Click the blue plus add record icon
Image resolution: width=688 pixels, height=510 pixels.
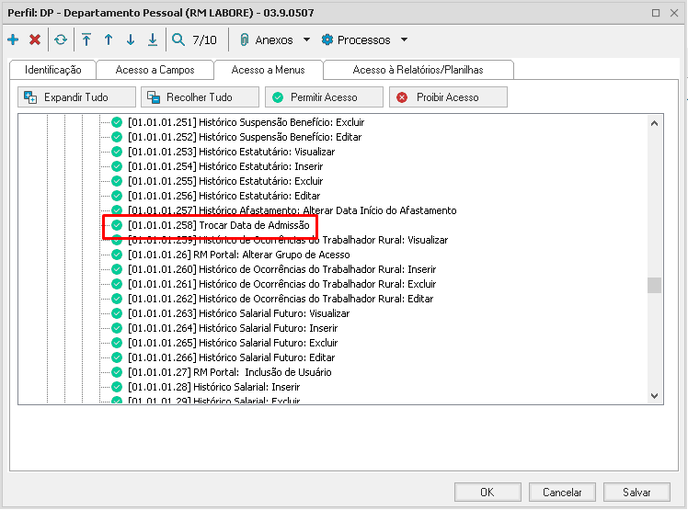[x=13, y=40]
